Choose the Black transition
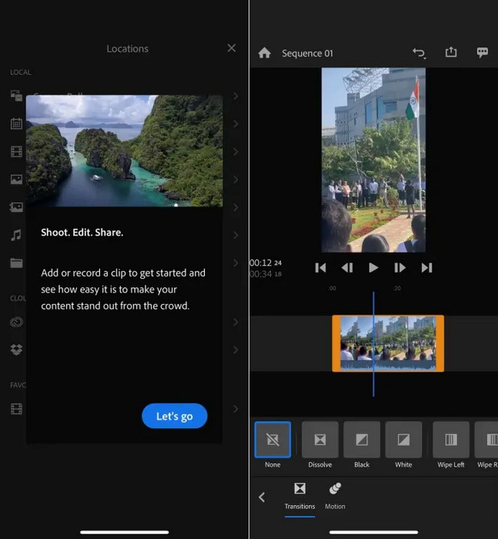This screenshot has width=498, height=539. click(362, 440)
